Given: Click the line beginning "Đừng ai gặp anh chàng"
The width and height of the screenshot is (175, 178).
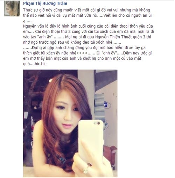Looking at the screenshot, I should [x=84, y=48].
